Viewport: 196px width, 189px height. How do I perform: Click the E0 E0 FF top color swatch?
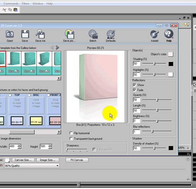(17, 121)
